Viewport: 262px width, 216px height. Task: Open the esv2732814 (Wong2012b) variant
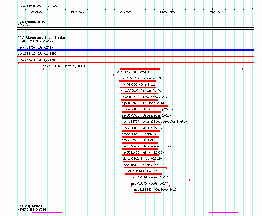click(160, 180)
